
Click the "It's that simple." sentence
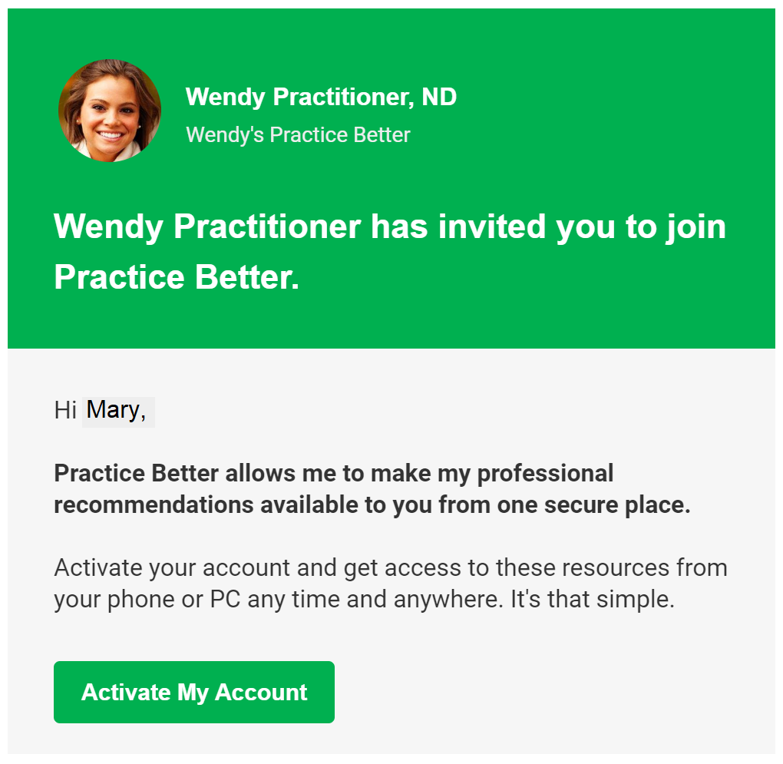pyautogui.click(x=593, y=599)
